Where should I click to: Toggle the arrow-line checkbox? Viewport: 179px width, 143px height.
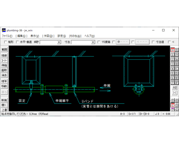[133, 42]
